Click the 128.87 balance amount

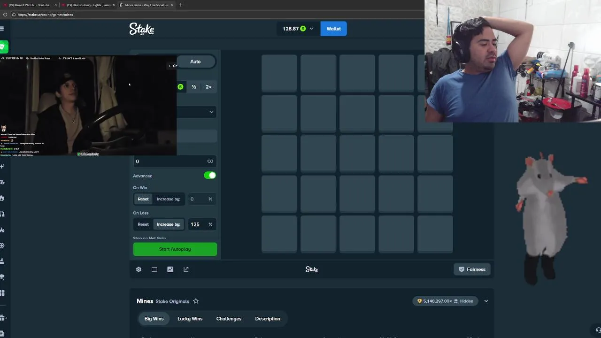[291, 29]
